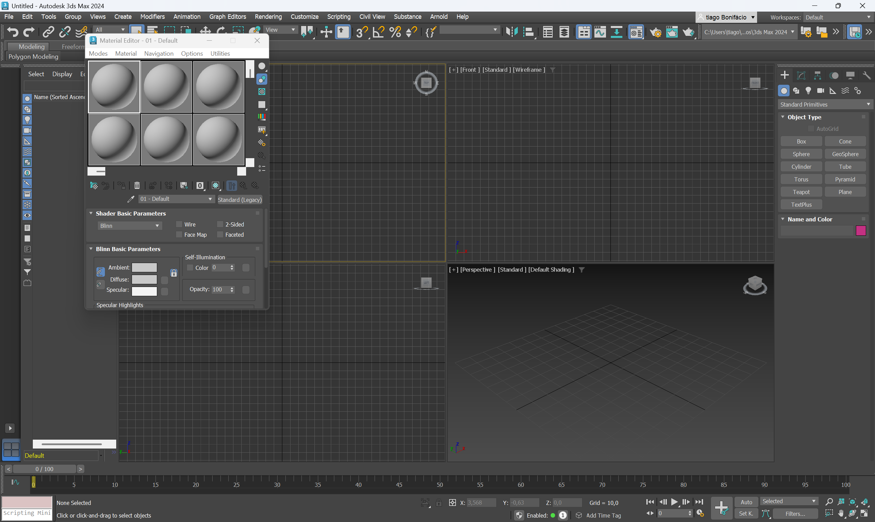Click the Delete material trash icon
The image size is (875, 522).
coord(137,186)
